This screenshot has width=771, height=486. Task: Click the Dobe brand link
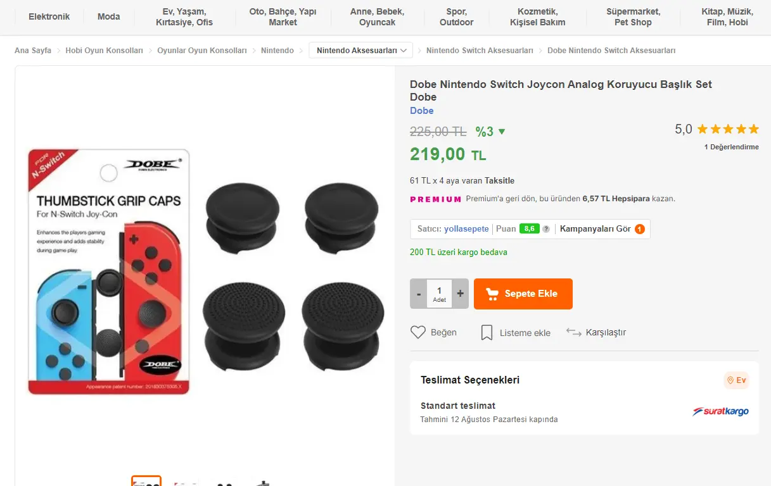(x=422, y=111)
